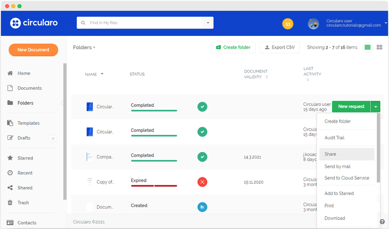The height and width of the screenshot is (229, 389).
Task: Click the Expired red progress bar
Action: pos(154,185)
